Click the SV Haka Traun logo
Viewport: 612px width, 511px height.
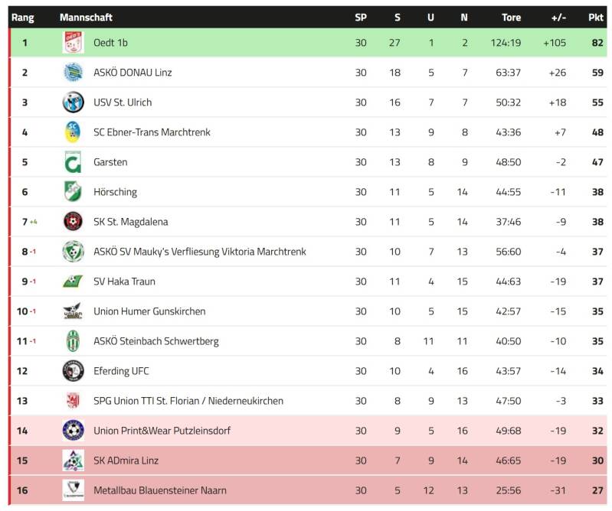[73, 282]
